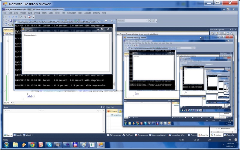Screen dimensions: 240x150
Task: Switch to the Command Window tab
Action: (158, 135)
